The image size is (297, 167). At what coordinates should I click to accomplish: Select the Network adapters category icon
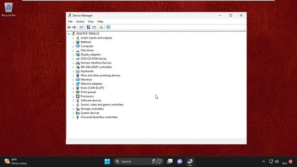pyautogui.click(x=77, y=83)
